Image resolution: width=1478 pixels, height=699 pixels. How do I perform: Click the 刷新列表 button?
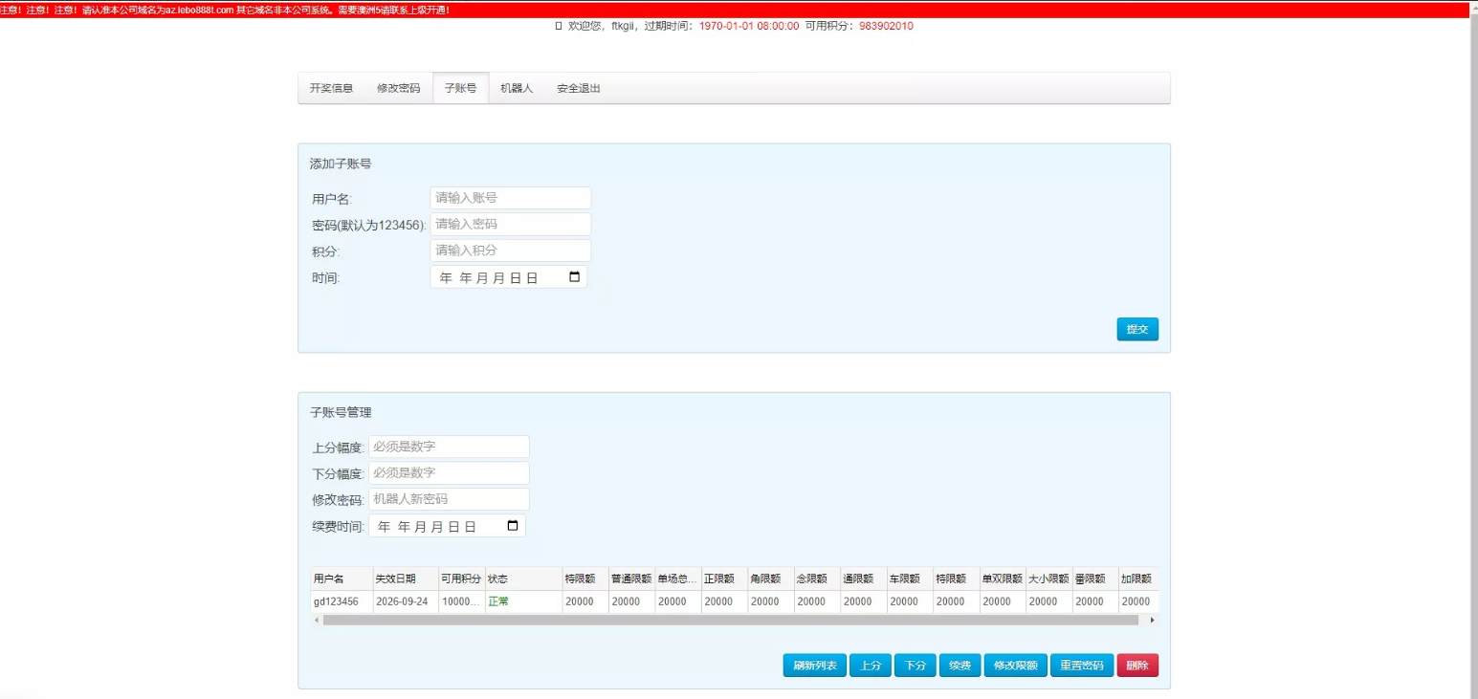click(814, 666)
